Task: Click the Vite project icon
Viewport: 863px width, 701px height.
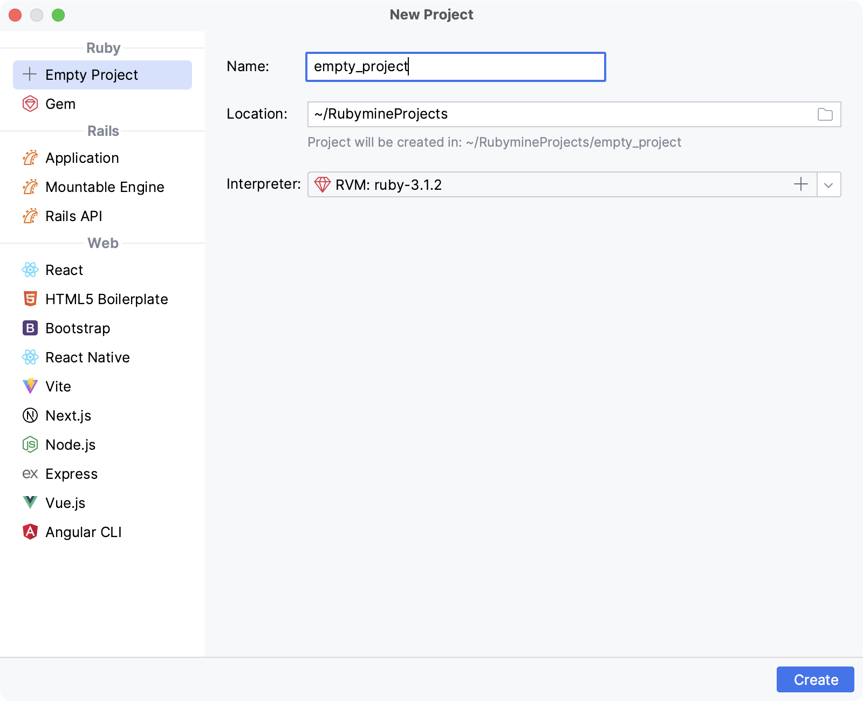Action: click(31, 386)
